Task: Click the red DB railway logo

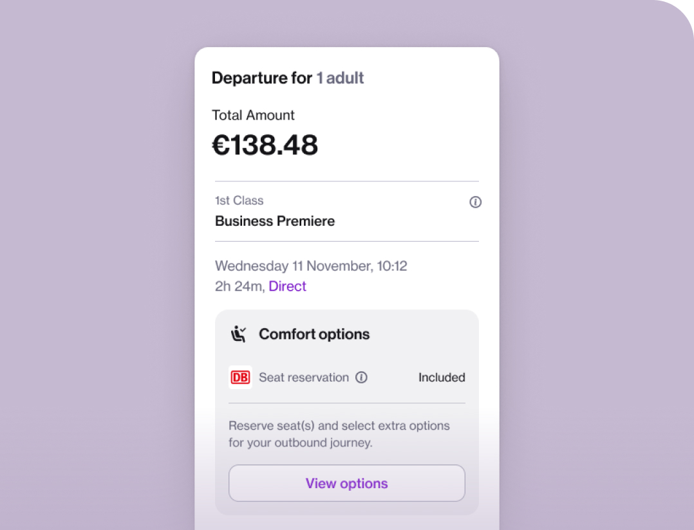Action: point(240,378)
